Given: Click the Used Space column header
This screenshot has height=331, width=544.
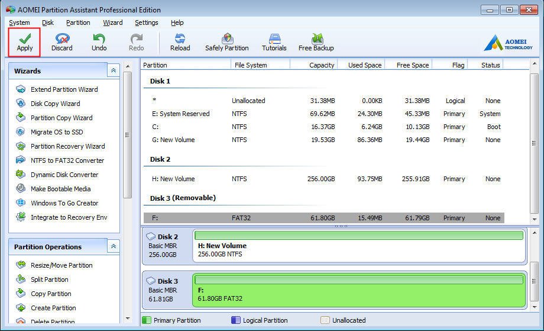Looking at the screenshot, I should (x=361, y=65).
